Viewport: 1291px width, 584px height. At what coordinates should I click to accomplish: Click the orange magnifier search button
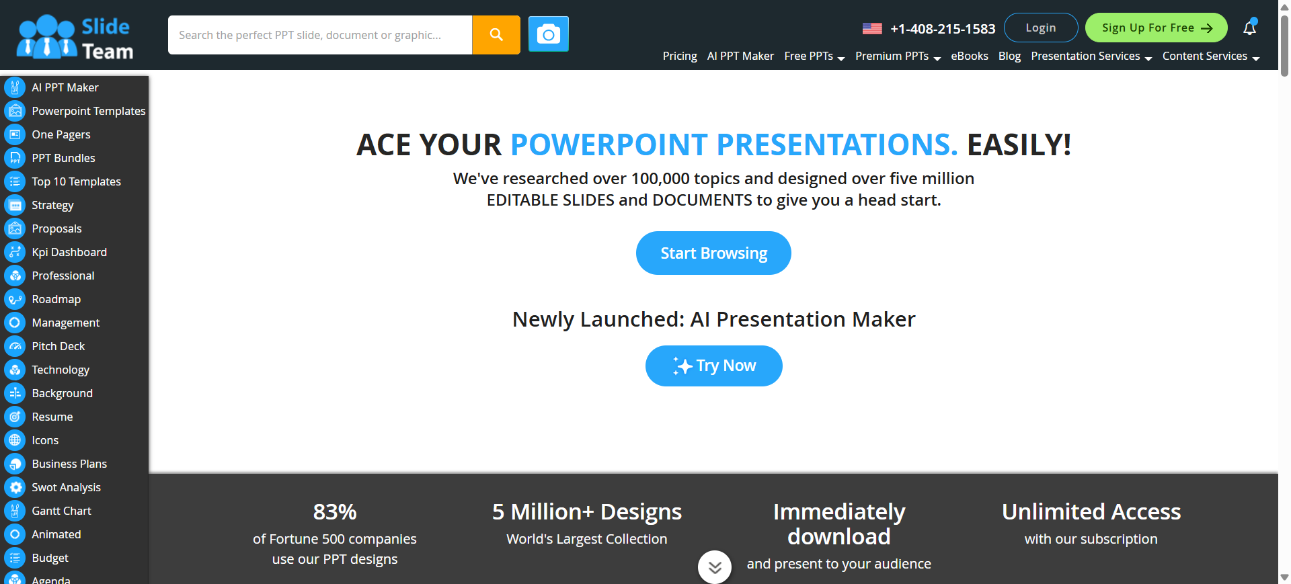point(496,34)
